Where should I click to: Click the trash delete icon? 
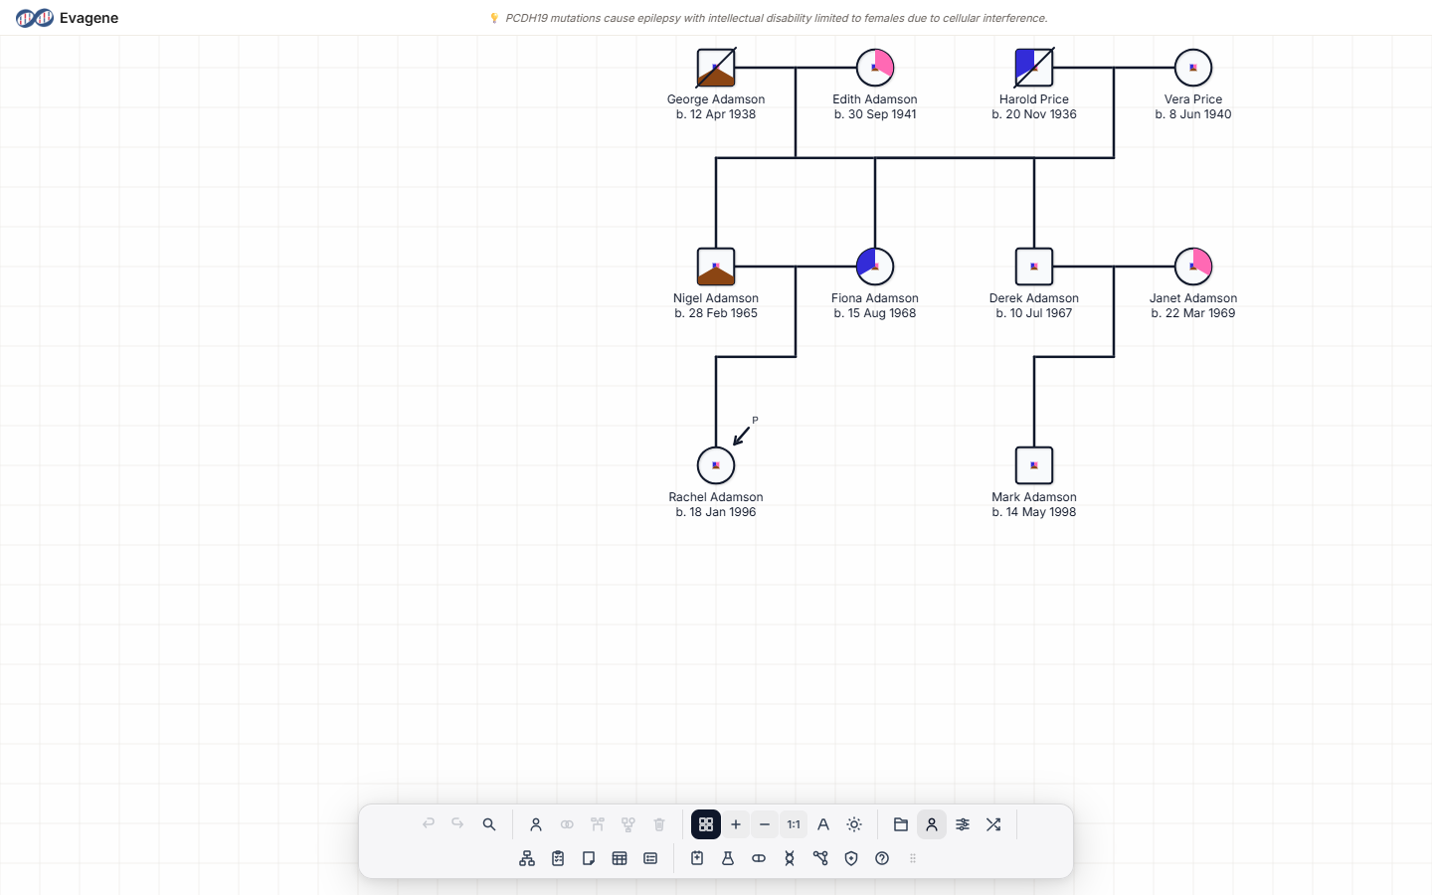click(x=659, y=824)
